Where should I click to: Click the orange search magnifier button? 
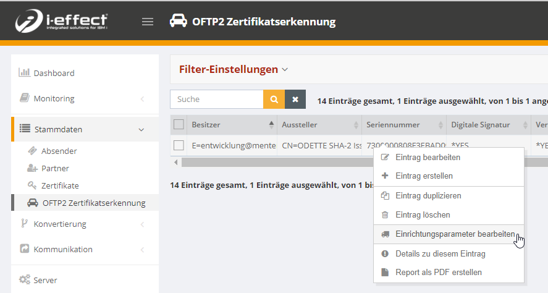coord(274,99)
